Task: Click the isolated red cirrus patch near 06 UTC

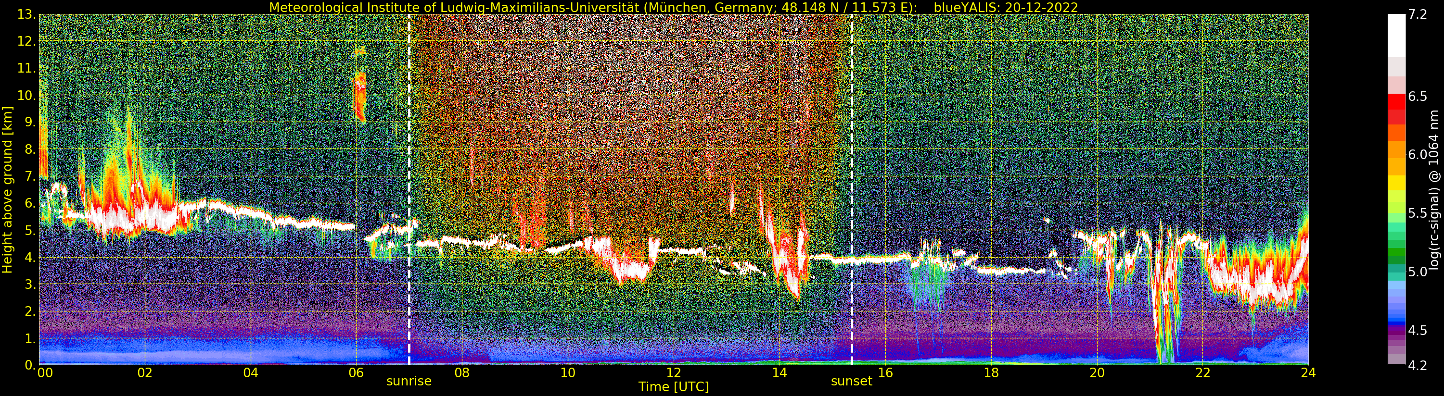Action: (360, 96)
